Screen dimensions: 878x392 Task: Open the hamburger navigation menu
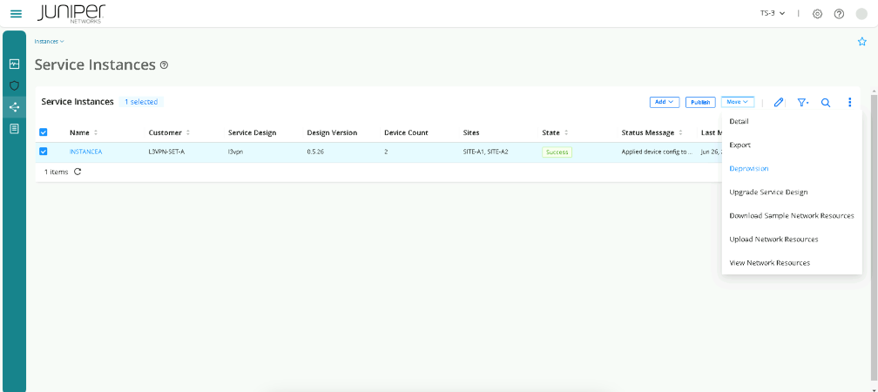17,14
